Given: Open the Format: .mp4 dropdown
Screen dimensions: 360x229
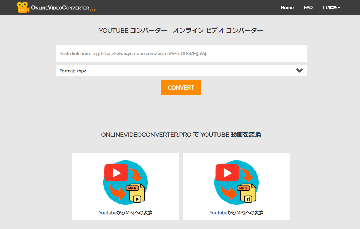Looking at the screenshot, I should [181, 71].
